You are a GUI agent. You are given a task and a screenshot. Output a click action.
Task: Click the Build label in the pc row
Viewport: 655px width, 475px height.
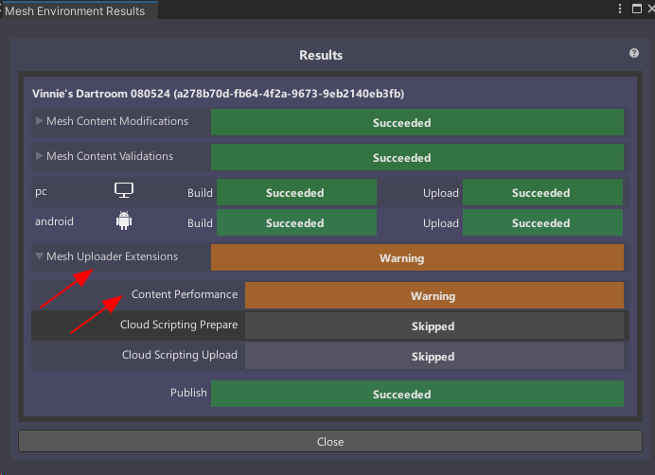coord(200,193)
